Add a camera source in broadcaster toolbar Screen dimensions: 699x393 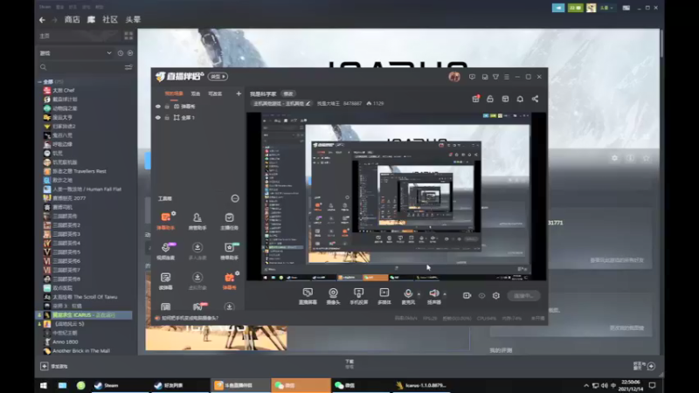coord(333,296)
